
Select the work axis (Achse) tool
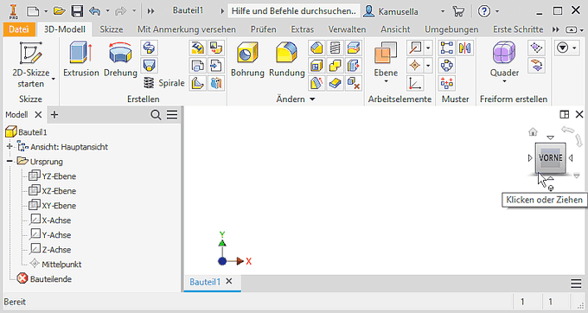tap(415, 48)
